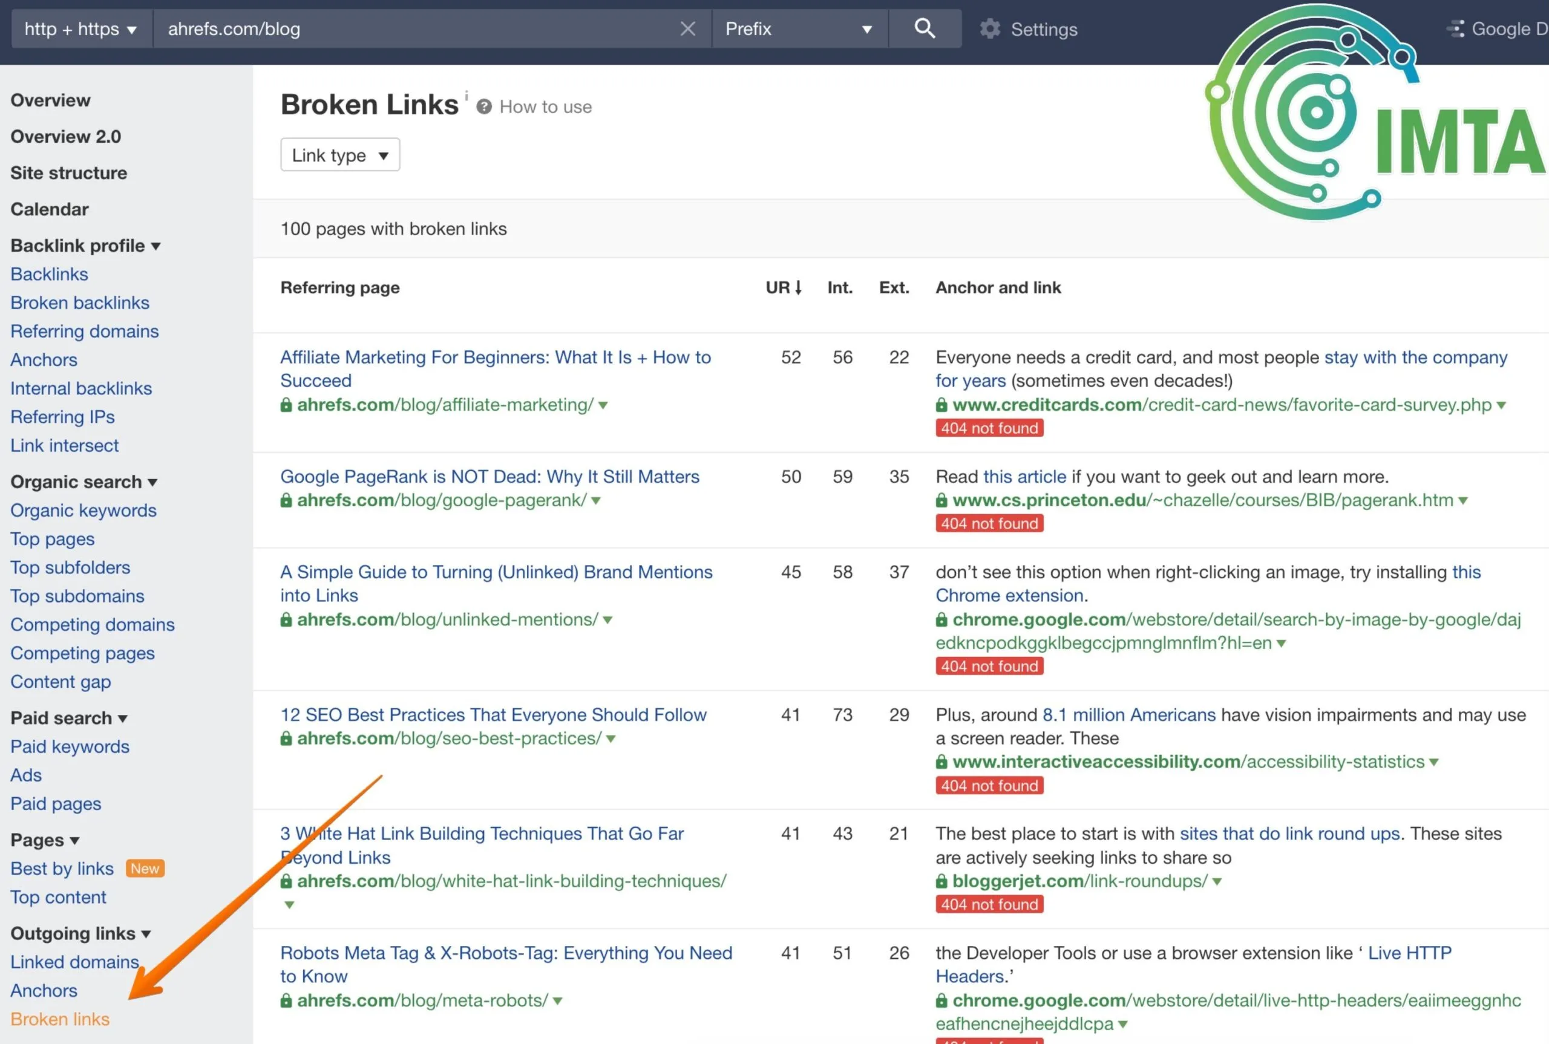Click the lock icon beside ahrefs.com/blog/affiliate-marketing/
Image resolution: width=1549 pixels, height=1044 pixels.
pyautogui.click(x=286, y=405)
